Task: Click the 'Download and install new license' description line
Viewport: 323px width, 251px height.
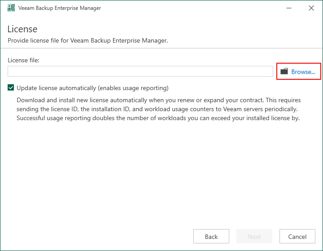Action: 159,100
